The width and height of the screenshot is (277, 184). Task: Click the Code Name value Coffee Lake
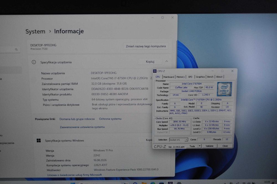coord(181,88)
